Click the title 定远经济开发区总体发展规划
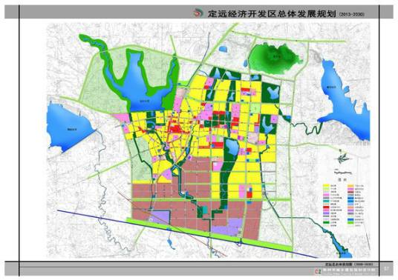The width and height of the screenshot is (398, 280). (272, 13)
